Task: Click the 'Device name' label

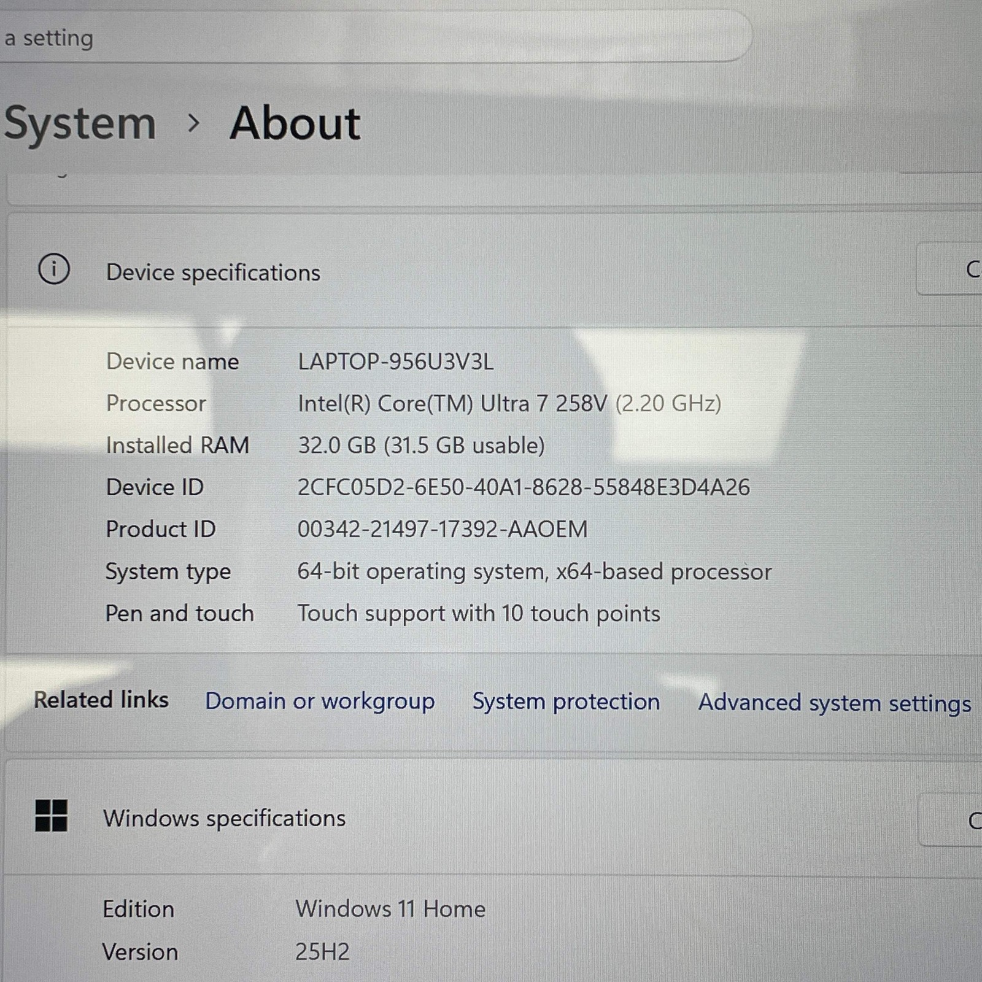Action: coord(172,361)
